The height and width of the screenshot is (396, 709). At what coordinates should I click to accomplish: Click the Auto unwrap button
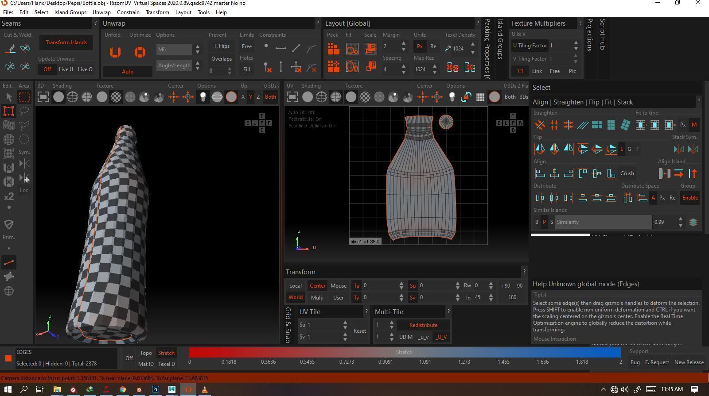tap(128, 71)
